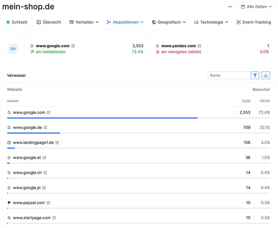Click the visitor bar under www.google.com

click(x=103, y=118)
